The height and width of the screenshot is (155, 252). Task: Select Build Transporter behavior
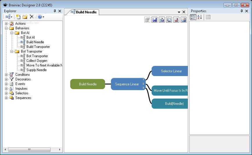38,47
